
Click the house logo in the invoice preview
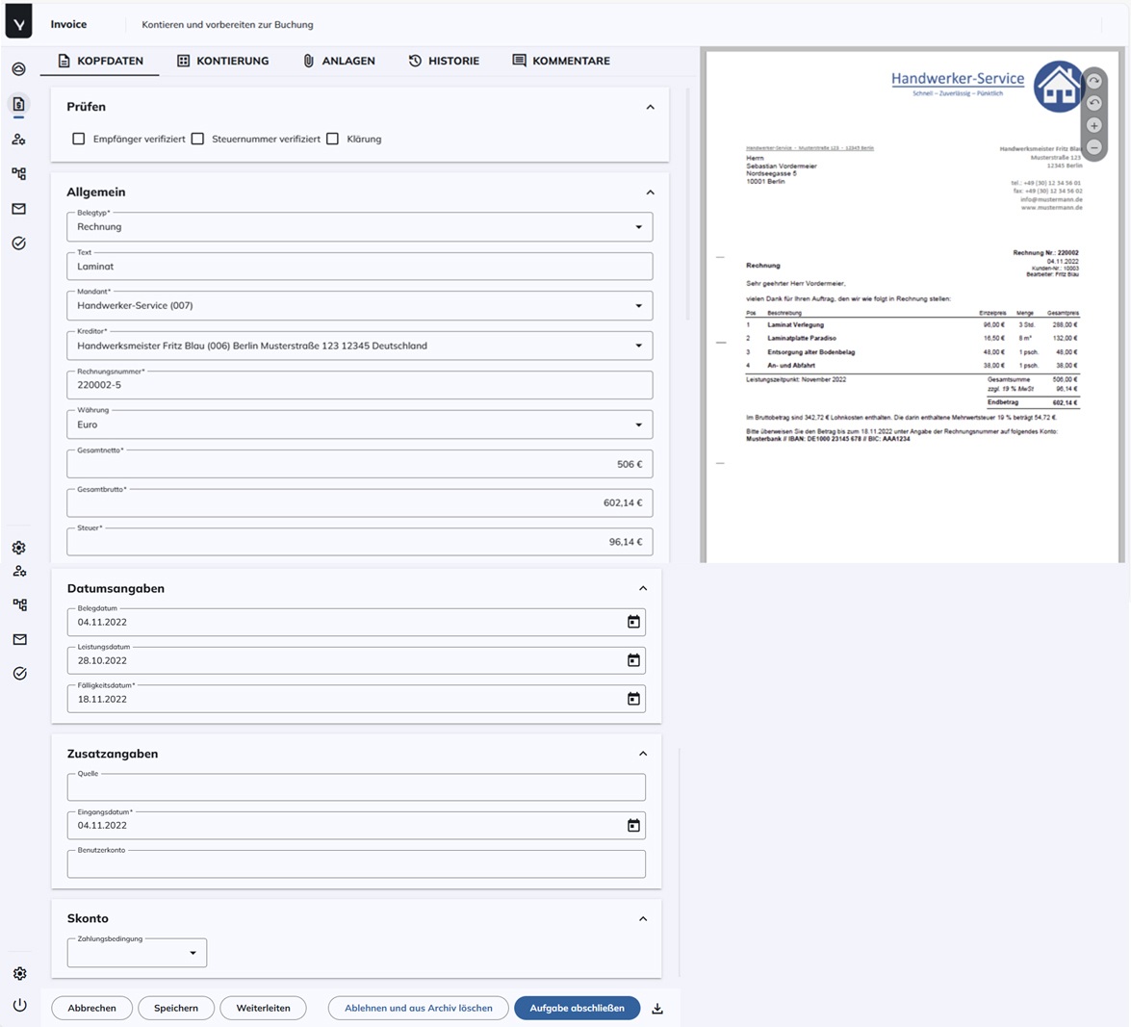click(x=1058, y=87)
